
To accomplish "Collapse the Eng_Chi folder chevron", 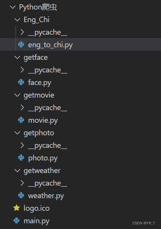I will coord(17,19).
